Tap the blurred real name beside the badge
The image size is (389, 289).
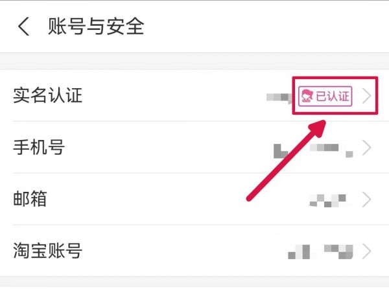click(x=278, y=97)
